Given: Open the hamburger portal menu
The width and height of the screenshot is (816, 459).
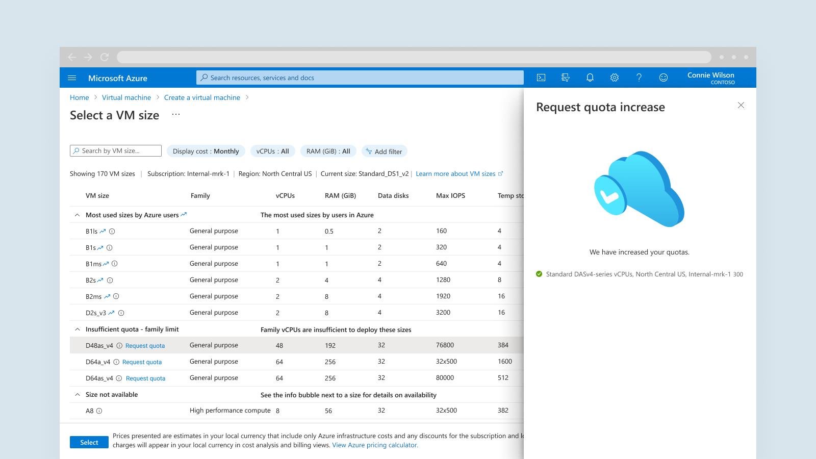Looking at the screenshot, I should tap(72, 78).
